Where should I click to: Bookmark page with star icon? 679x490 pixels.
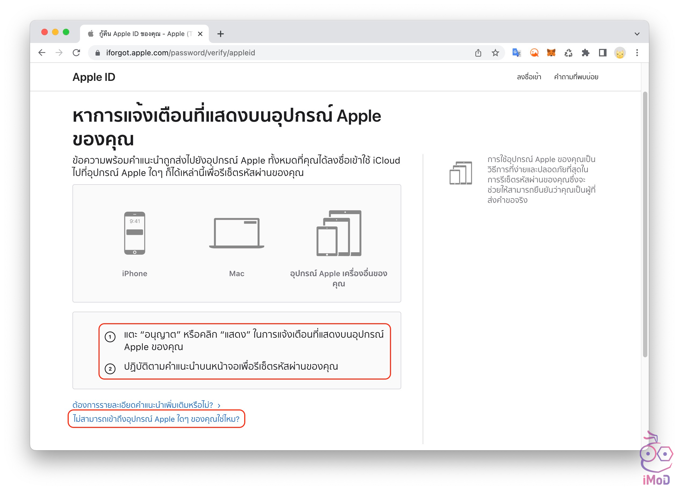click(495, 53)
